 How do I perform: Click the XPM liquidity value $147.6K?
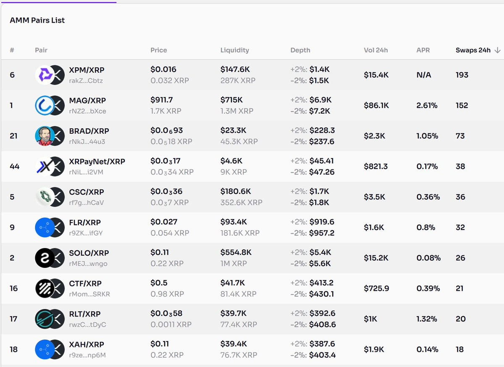235,69
